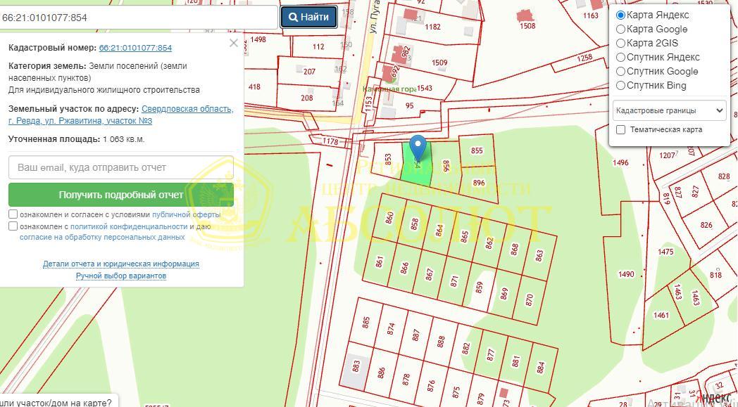Click parcel 208 on the map
738x407 pixels.
tap(307, 98)
